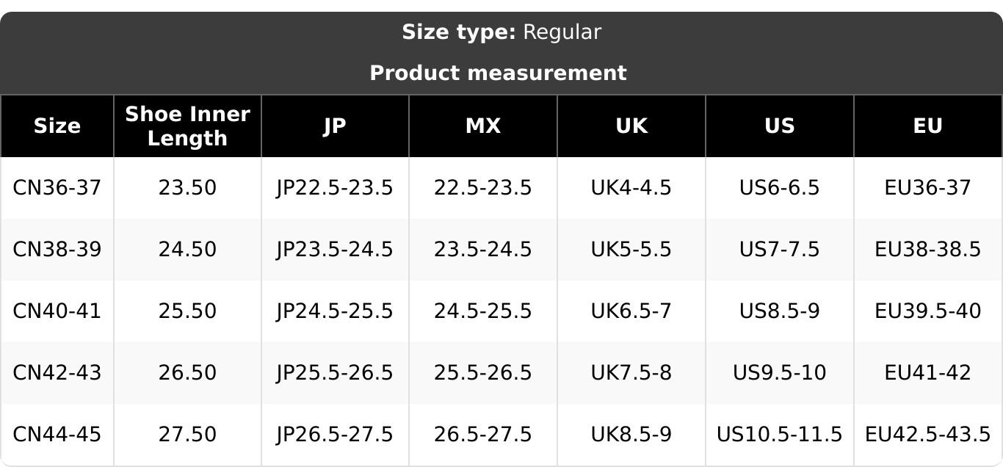
Task: Select the UK column header
Action: (631, 126)
